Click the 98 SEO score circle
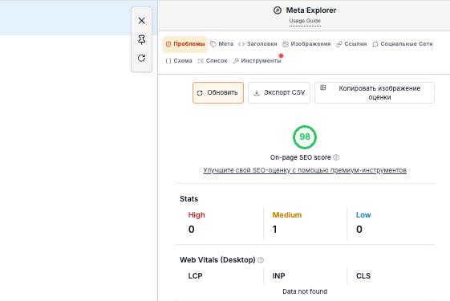 (305, 137)
